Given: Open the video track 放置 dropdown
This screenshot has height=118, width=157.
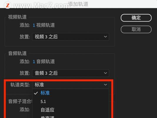Looking at the screenshot, I should (x=71, y=37).
